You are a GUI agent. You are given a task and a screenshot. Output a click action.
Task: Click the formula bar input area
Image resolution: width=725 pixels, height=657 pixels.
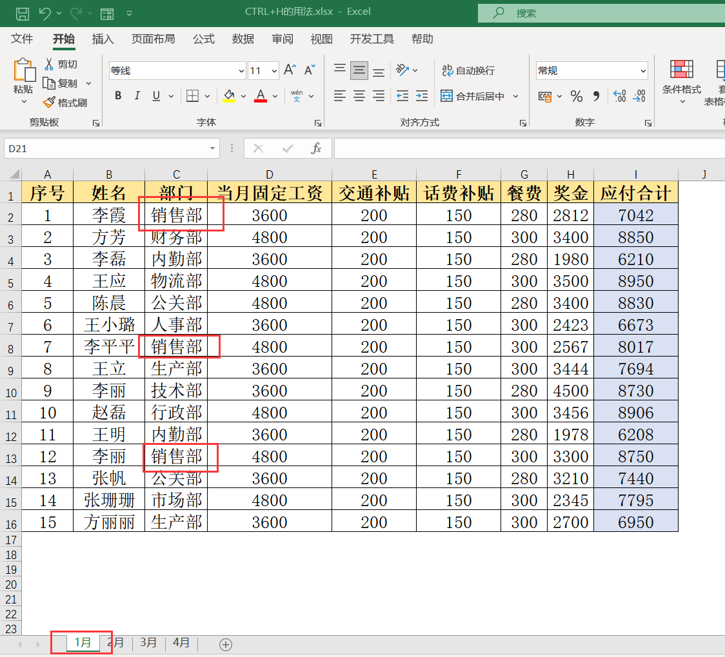coord(530,148)
